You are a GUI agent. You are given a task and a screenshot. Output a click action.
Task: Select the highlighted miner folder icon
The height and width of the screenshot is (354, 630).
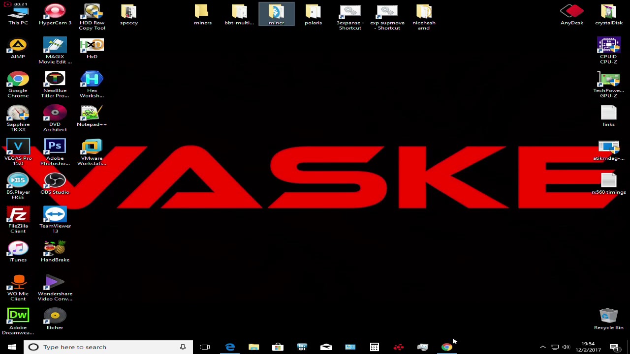point(276,15)
